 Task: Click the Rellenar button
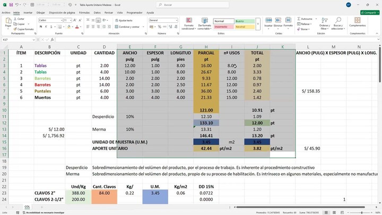click(x=305, y=24)
